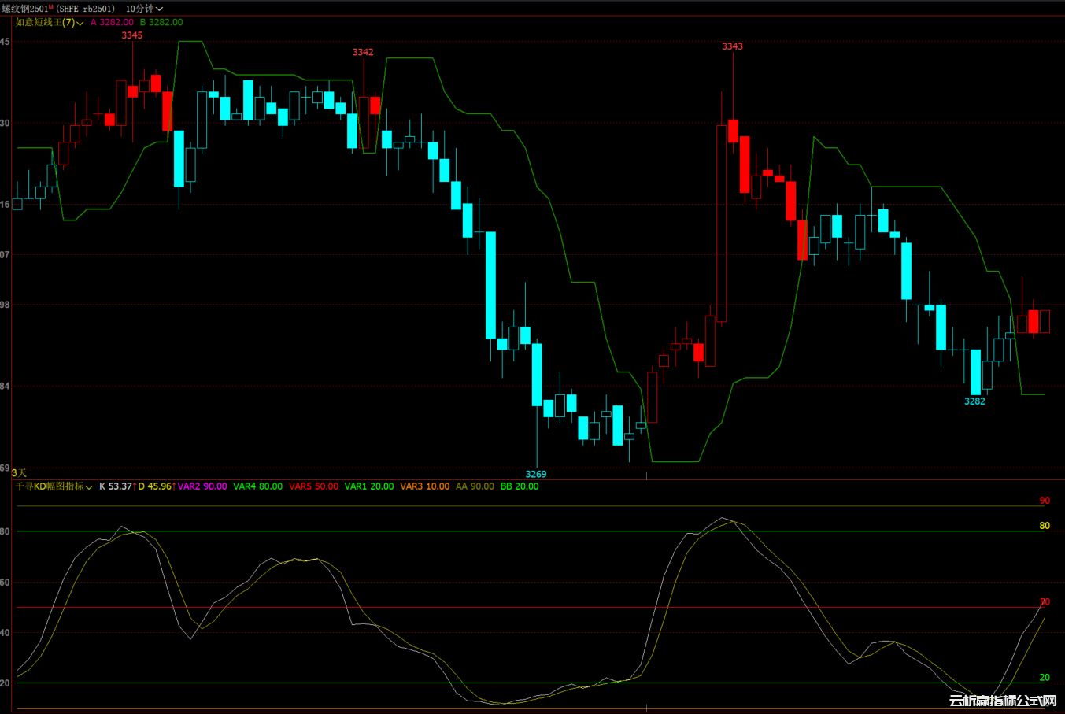Screen dimensions: 1065x714
Task: Click the 3282 low price marker
Action: click(x=974, y=401)
